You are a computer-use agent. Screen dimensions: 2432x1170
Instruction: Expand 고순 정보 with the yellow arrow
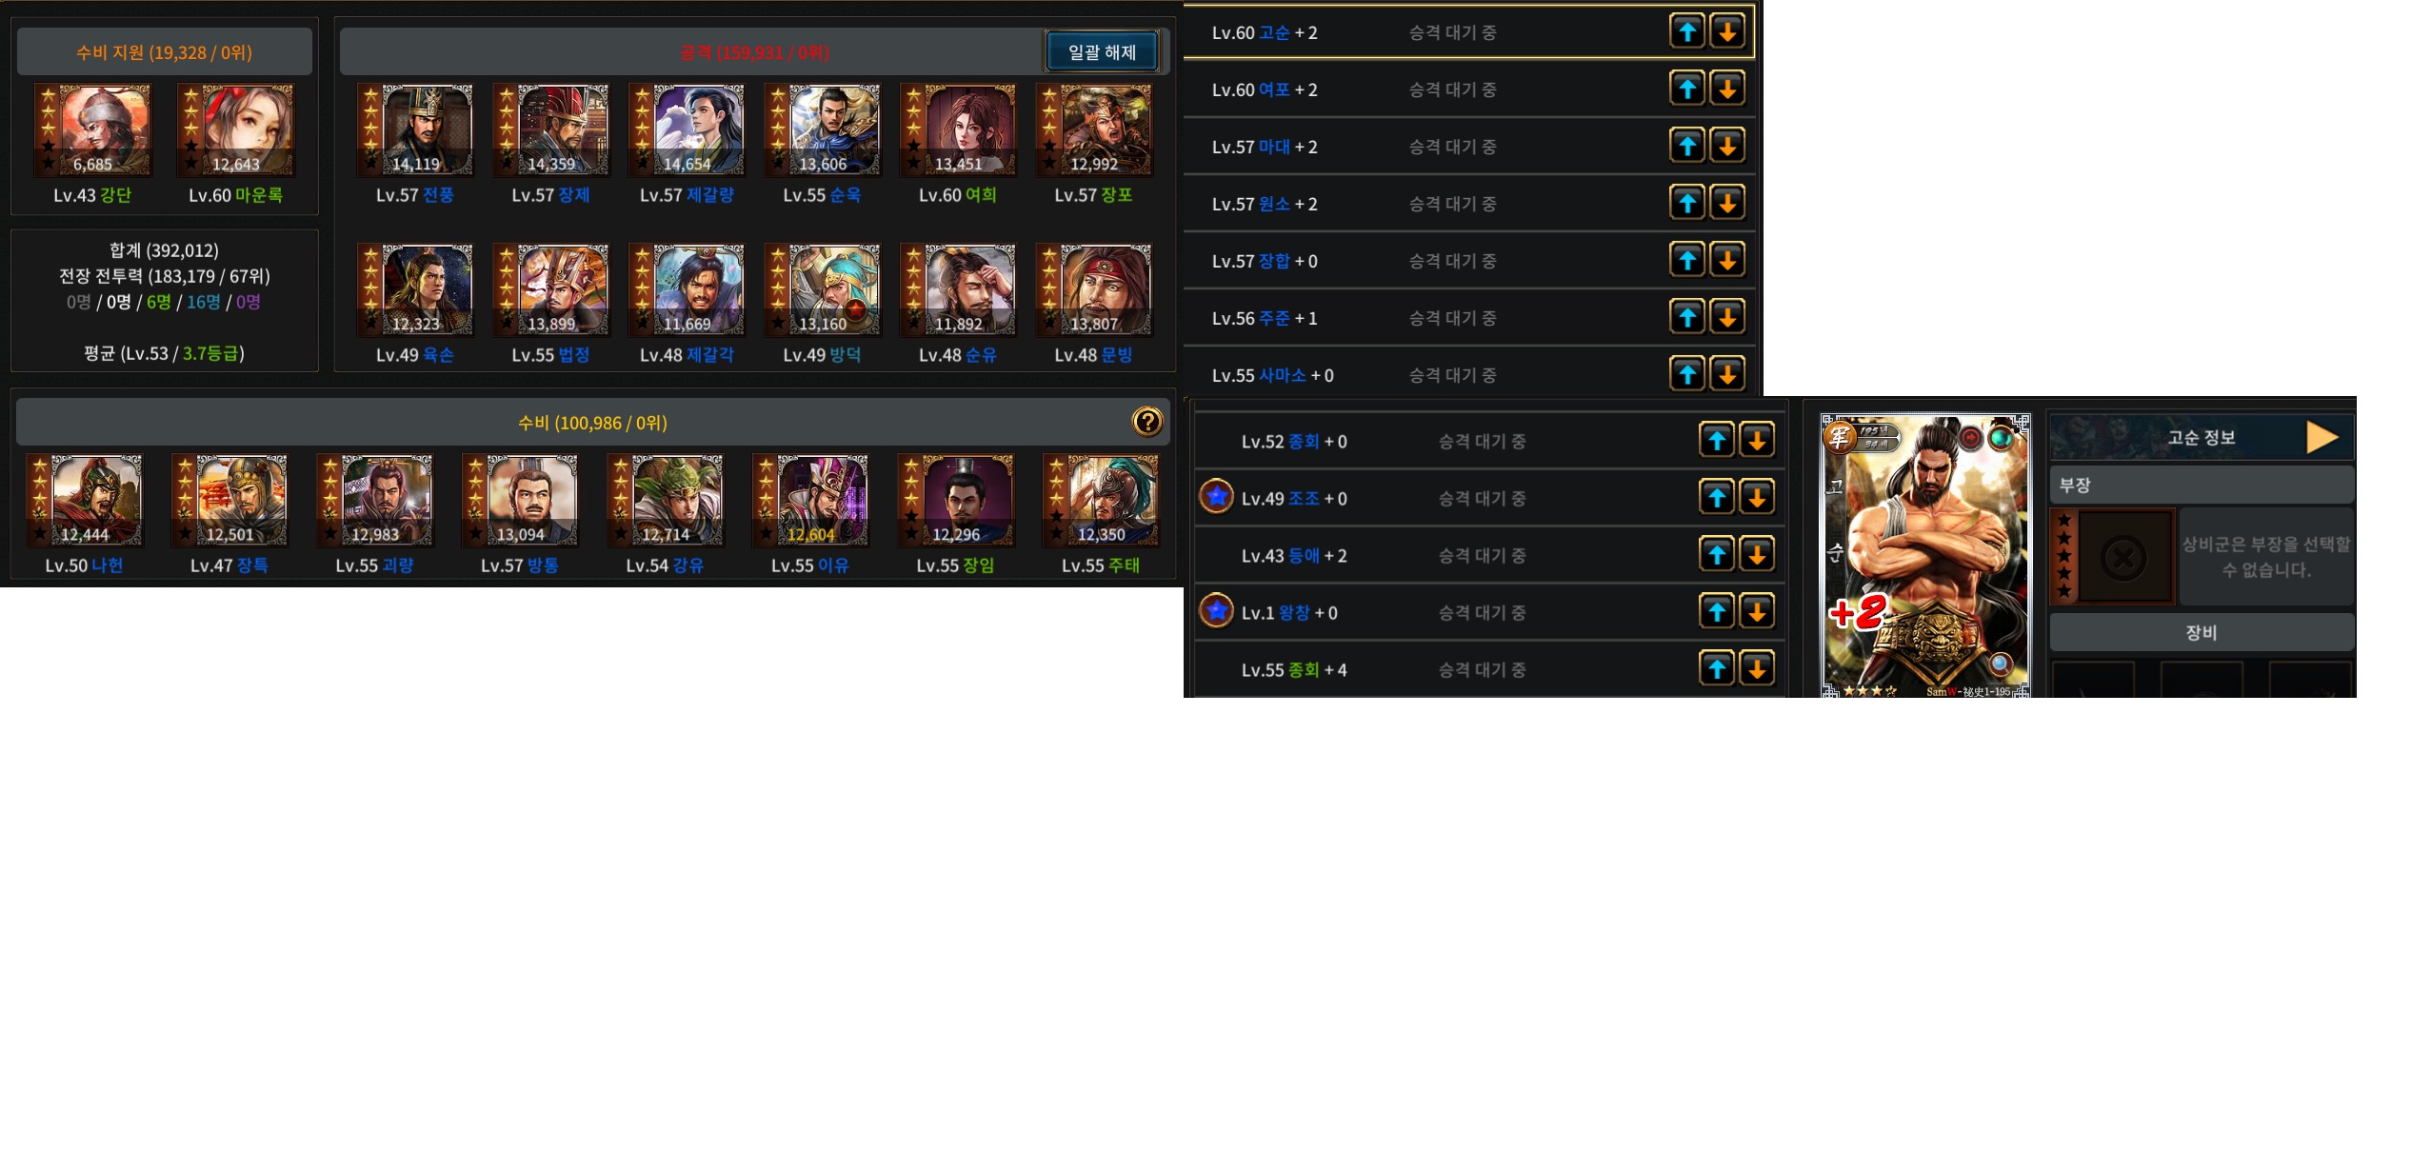pyautogui.click(x=2322, y=438)
